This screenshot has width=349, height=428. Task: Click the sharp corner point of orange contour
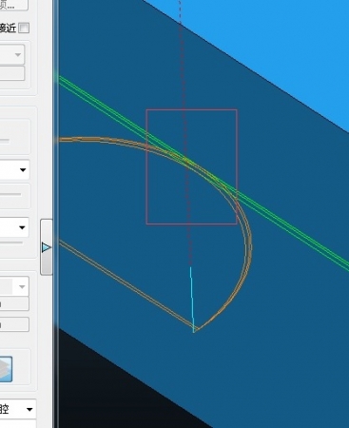click(196, 330)
